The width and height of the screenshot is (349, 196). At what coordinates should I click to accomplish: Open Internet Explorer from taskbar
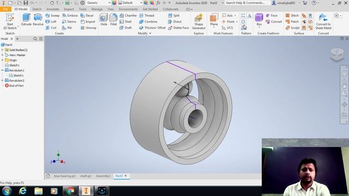(23, 191)
